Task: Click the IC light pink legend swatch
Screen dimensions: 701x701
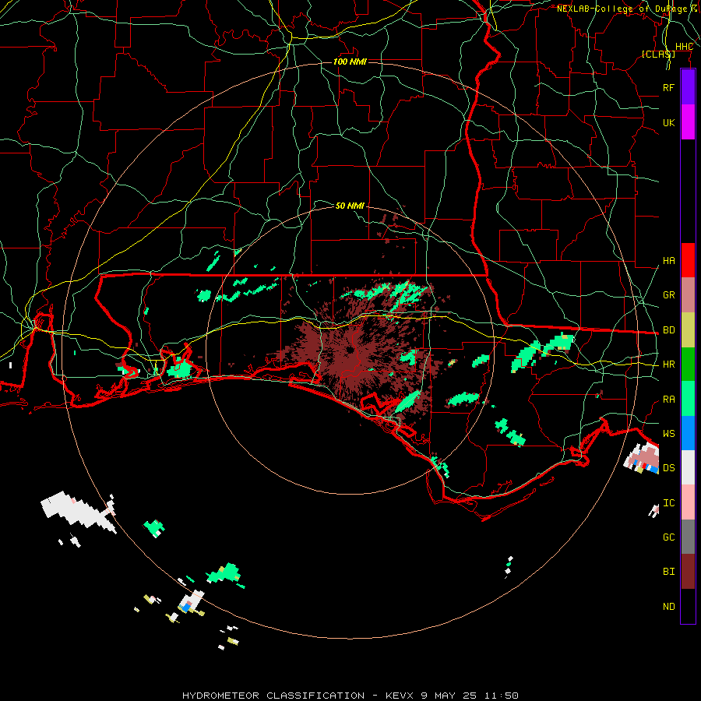Action: [x=688, y=502]
